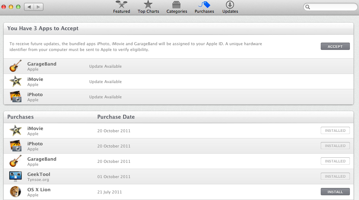
Task: Click the iMovie icon in the Purchases list
Action: [16, 130]
